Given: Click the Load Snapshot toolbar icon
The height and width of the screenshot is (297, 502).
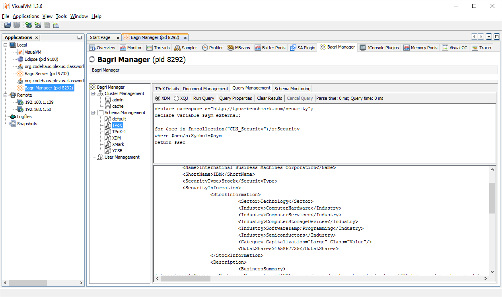Looking at the screenshot, I should 8,25.
